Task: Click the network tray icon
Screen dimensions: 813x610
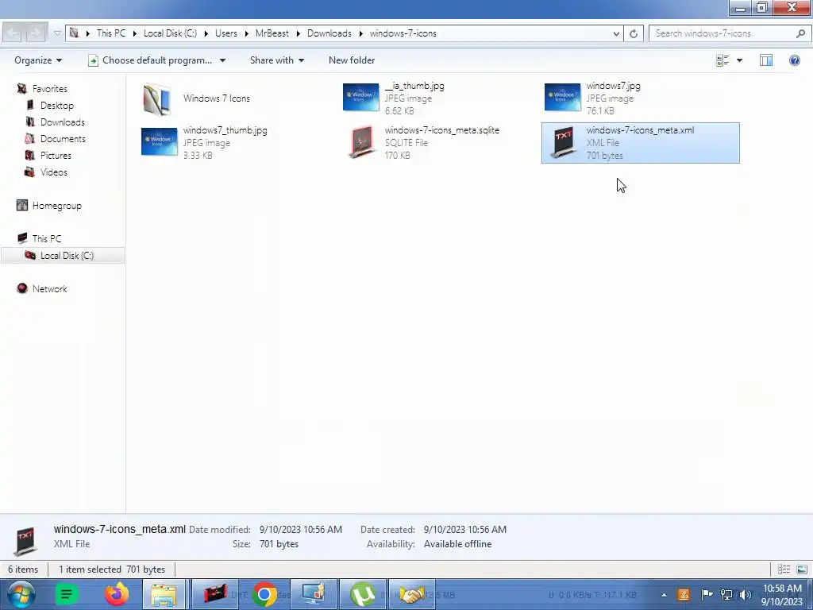Action: click(726, 595)
